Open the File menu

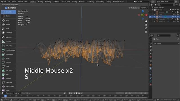[x=5, y=2]
